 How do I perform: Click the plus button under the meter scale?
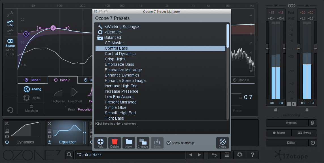pyautogui.click(x=293, y=104)
